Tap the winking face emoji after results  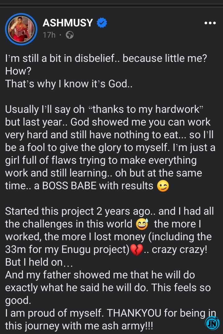163,186
